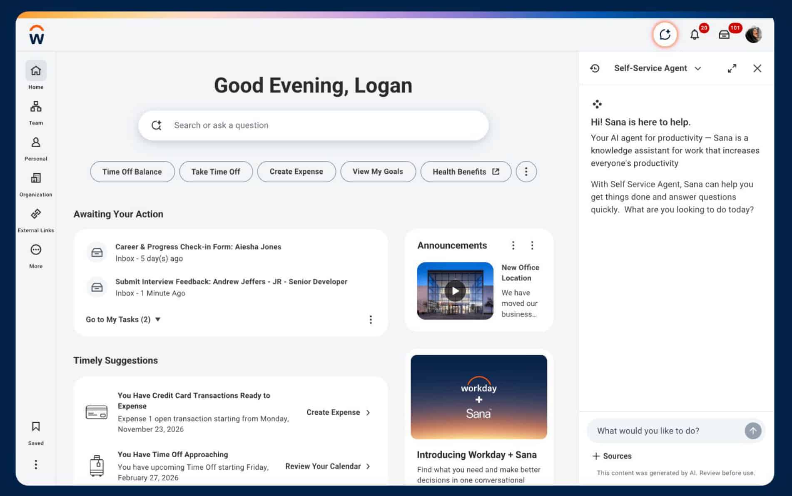792x496 pixels.
Task: Open the notifications bell
Action: tap(694, 35)
